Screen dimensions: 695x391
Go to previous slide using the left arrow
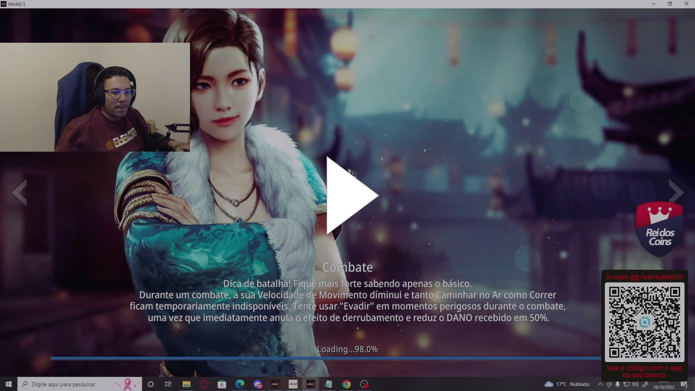click(20, 193)
